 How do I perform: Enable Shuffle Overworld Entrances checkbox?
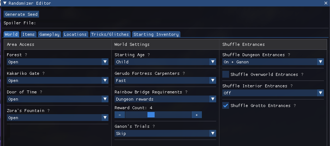pyautogui.click(x=226, y=74)
